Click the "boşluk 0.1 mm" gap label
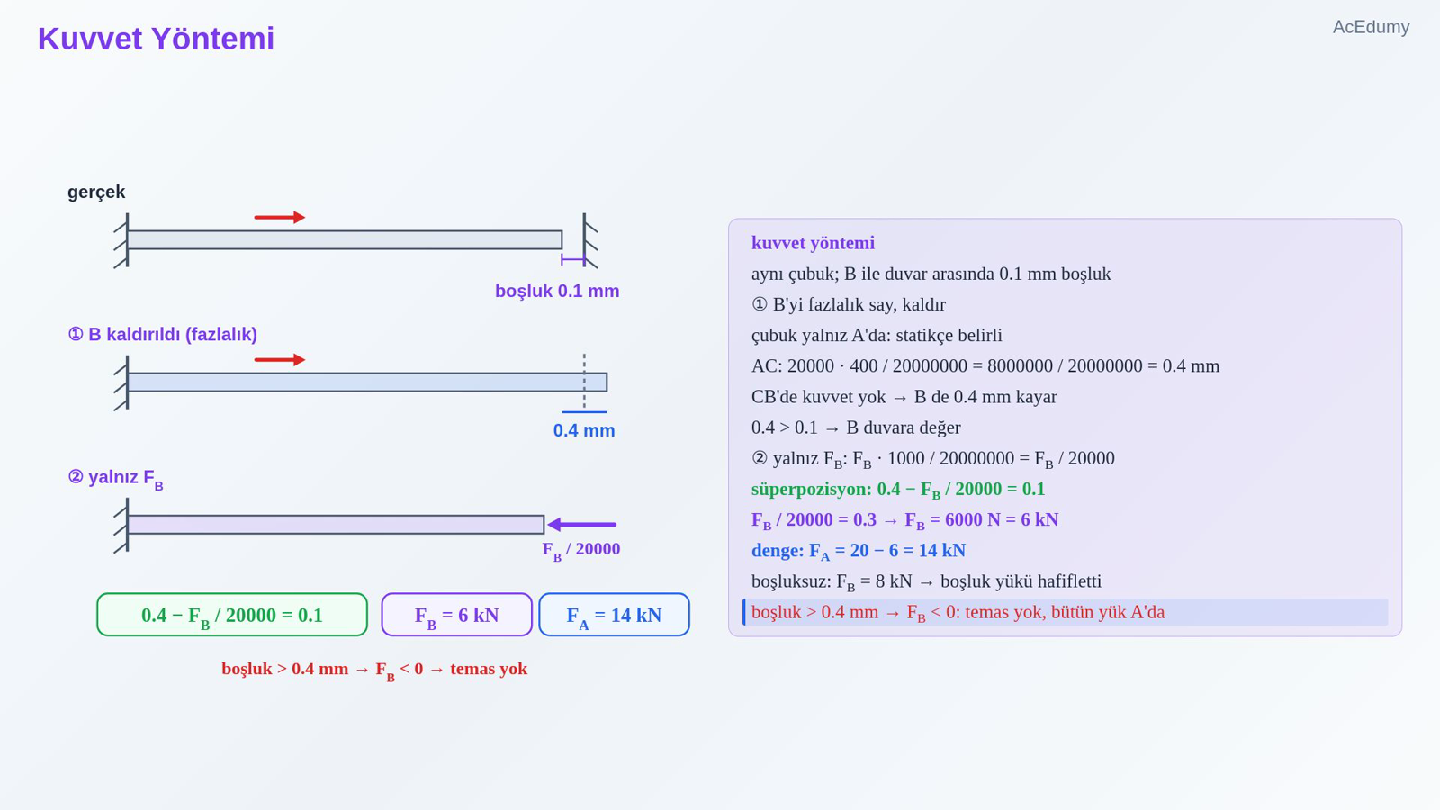1440x810 pixels. [x=557, y=291]
